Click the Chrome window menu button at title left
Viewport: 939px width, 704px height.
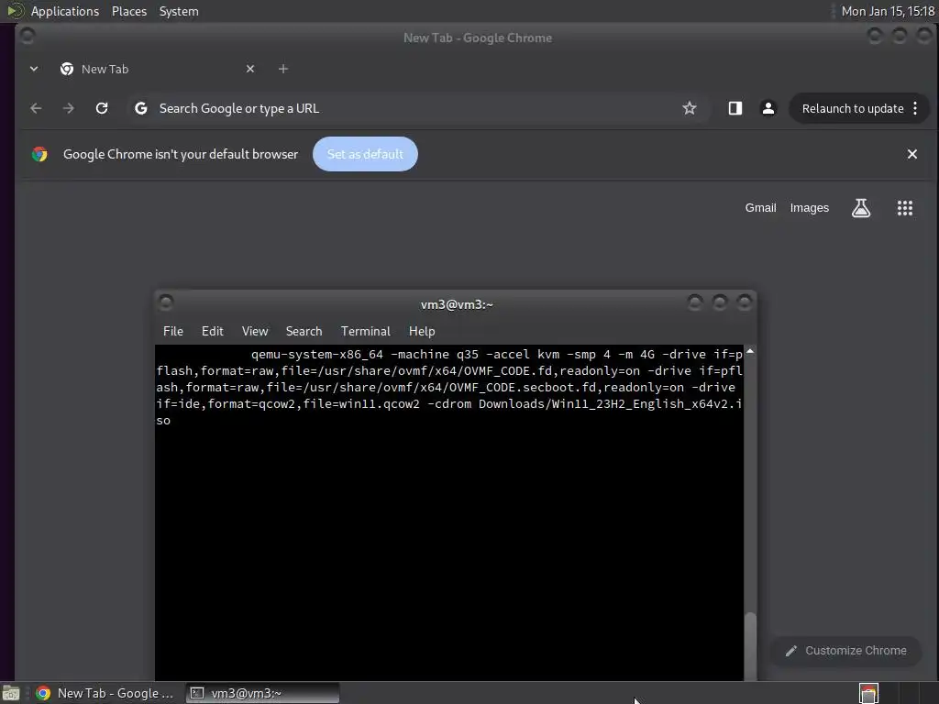tap(27, 36)
